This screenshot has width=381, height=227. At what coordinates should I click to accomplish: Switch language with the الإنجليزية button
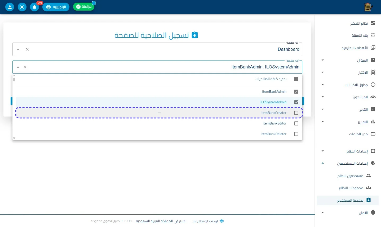pos(56,7)
